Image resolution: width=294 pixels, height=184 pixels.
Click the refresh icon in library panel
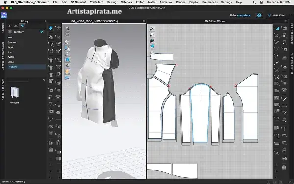(x=44, y=80)
